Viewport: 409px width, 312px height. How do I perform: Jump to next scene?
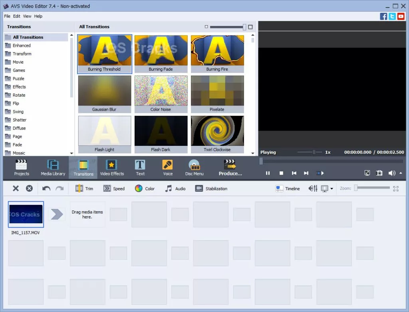click(x=320, y=173)
